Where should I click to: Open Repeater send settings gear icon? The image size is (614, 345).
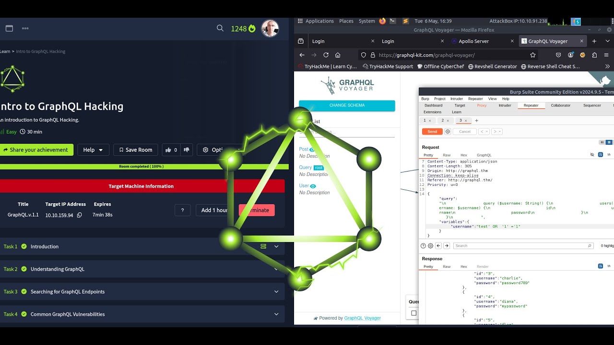tap(448, 131)
